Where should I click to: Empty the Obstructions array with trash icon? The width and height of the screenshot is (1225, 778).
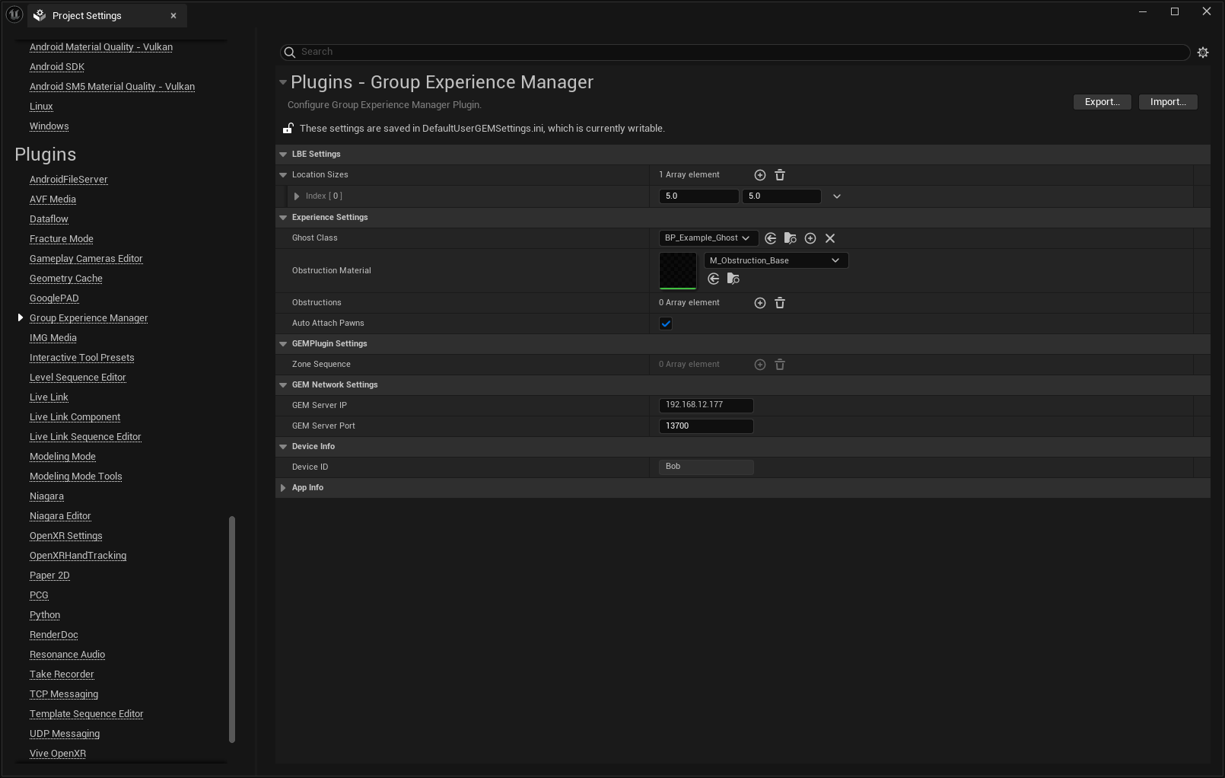pyautogui.click(x=780, y=303)
